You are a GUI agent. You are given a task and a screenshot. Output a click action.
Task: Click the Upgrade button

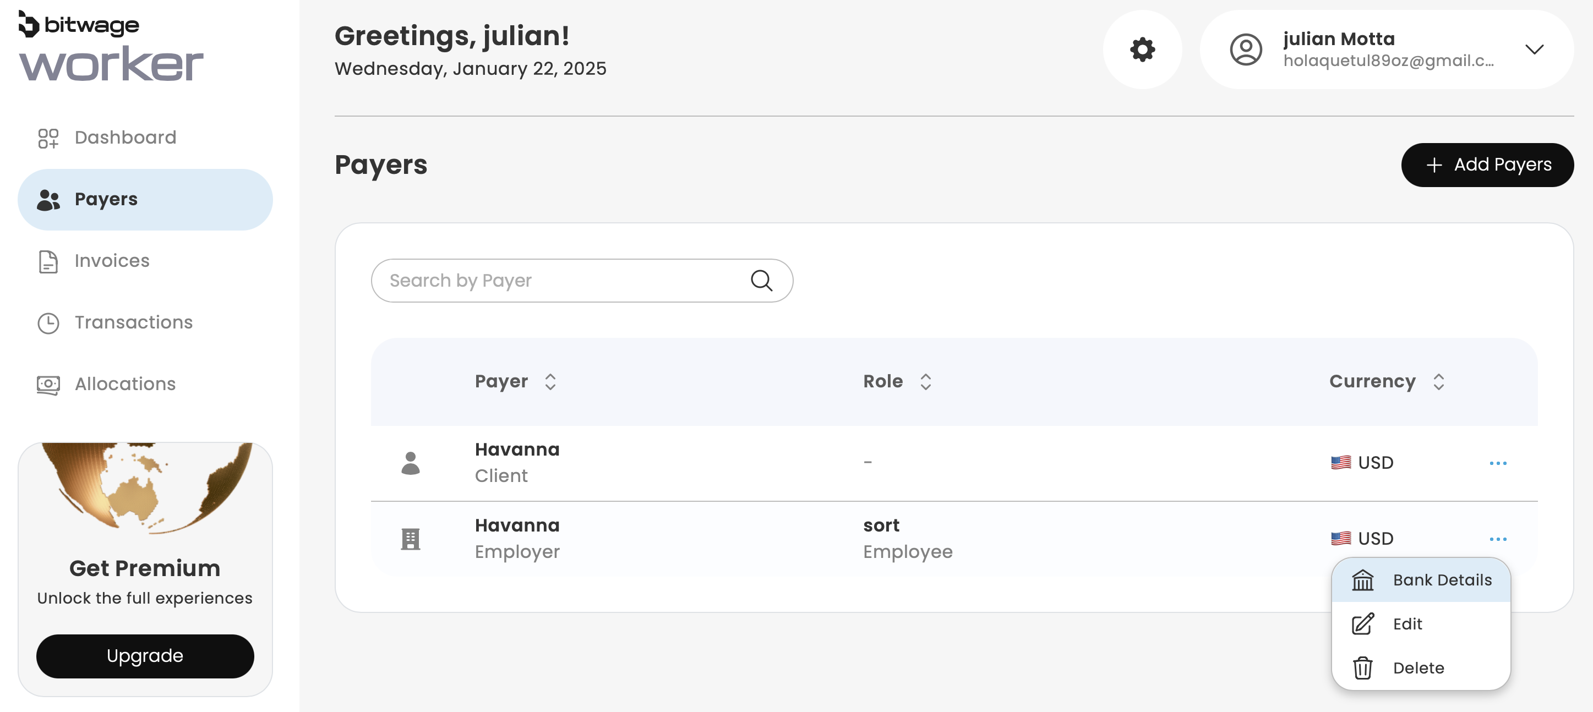[x=145, y=656]
